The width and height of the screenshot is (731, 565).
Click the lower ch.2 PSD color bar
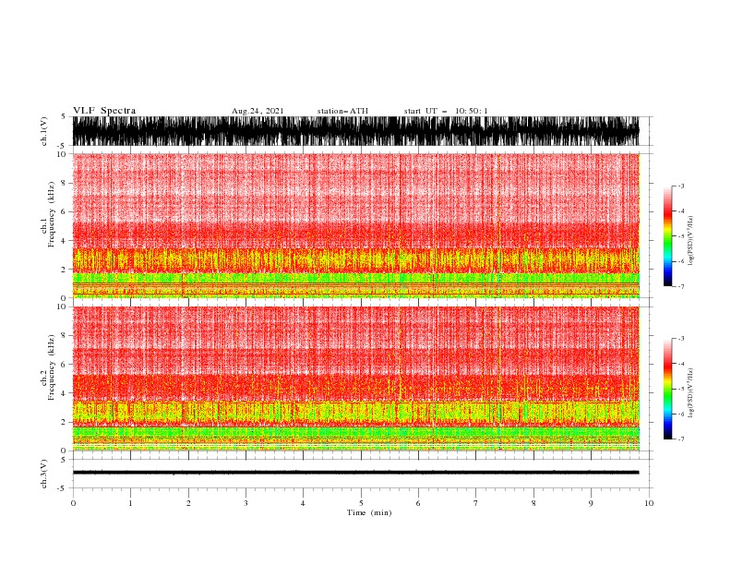click(x=667, y=389)
